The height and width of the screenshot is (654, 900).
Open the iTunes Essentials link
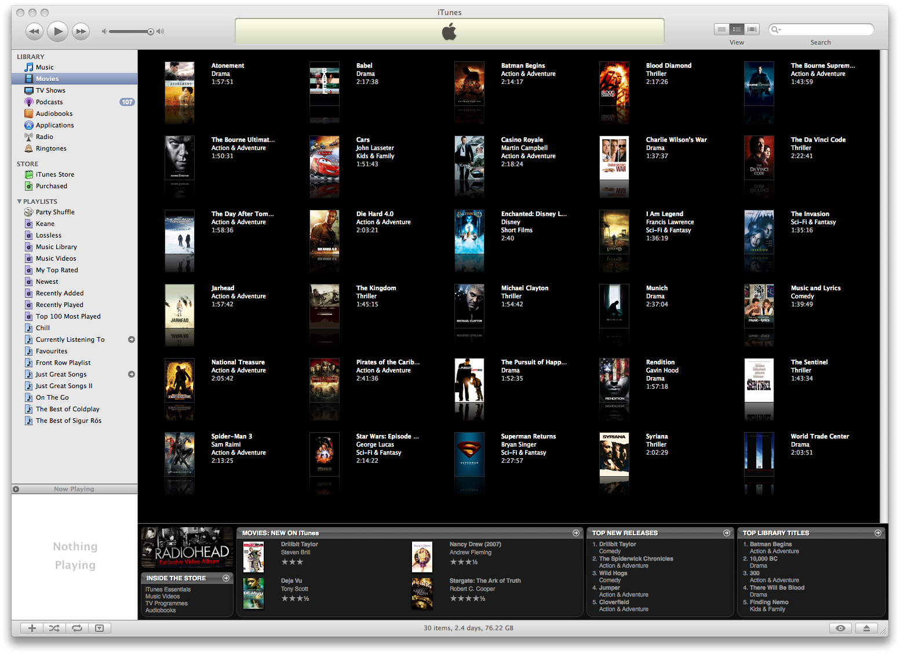pos(168,590)
